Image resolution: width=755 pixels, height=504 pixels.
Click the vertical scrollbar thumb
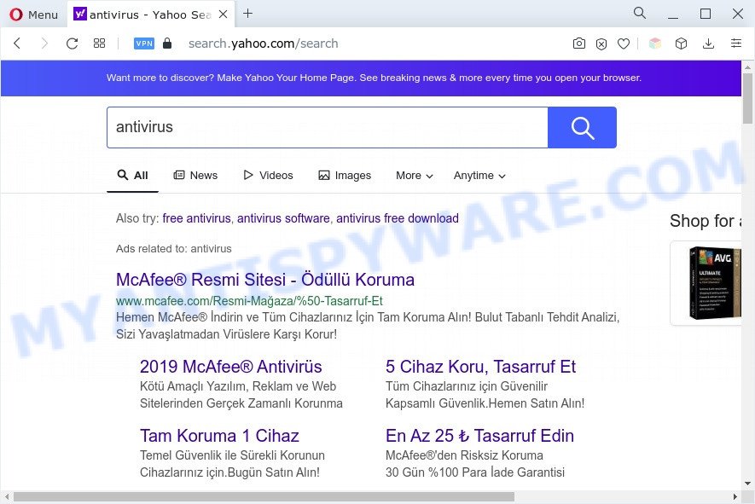point(747,99)
